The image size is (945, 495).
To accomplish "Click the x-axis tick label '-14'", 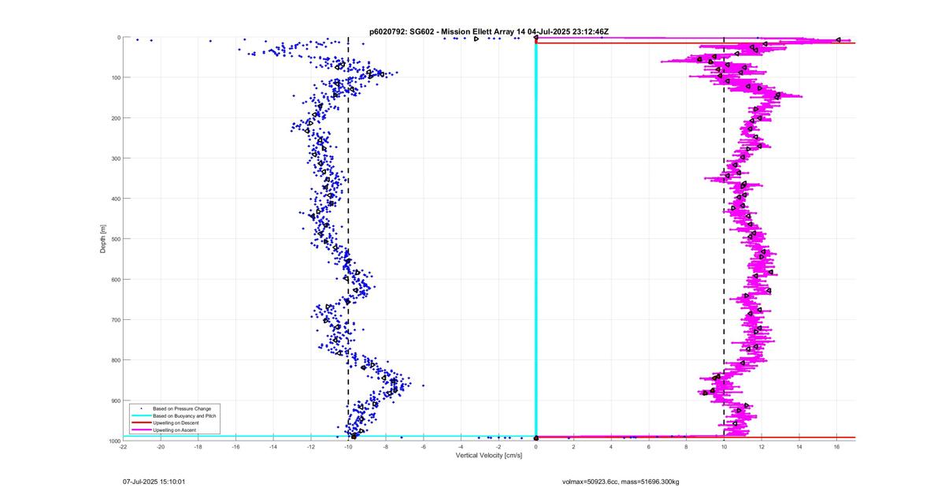I will [273, 448].
